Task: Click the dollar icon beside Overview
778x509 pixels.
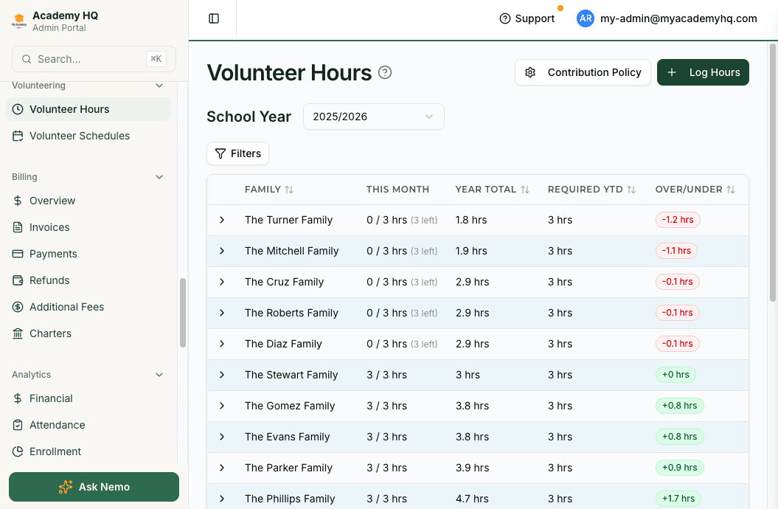Action: point(18,201)
